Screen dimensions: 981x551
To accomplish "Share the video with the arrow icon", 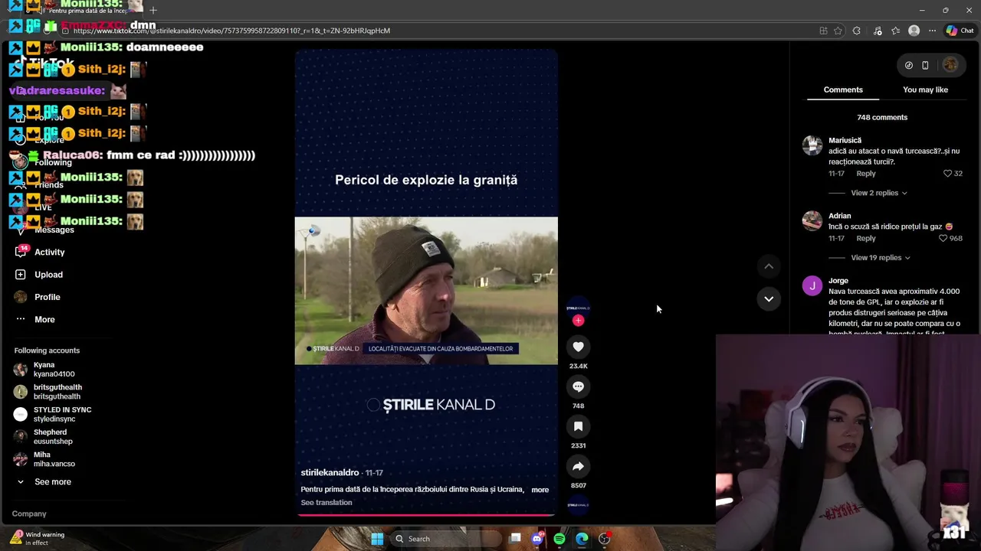I will [578, 466].
